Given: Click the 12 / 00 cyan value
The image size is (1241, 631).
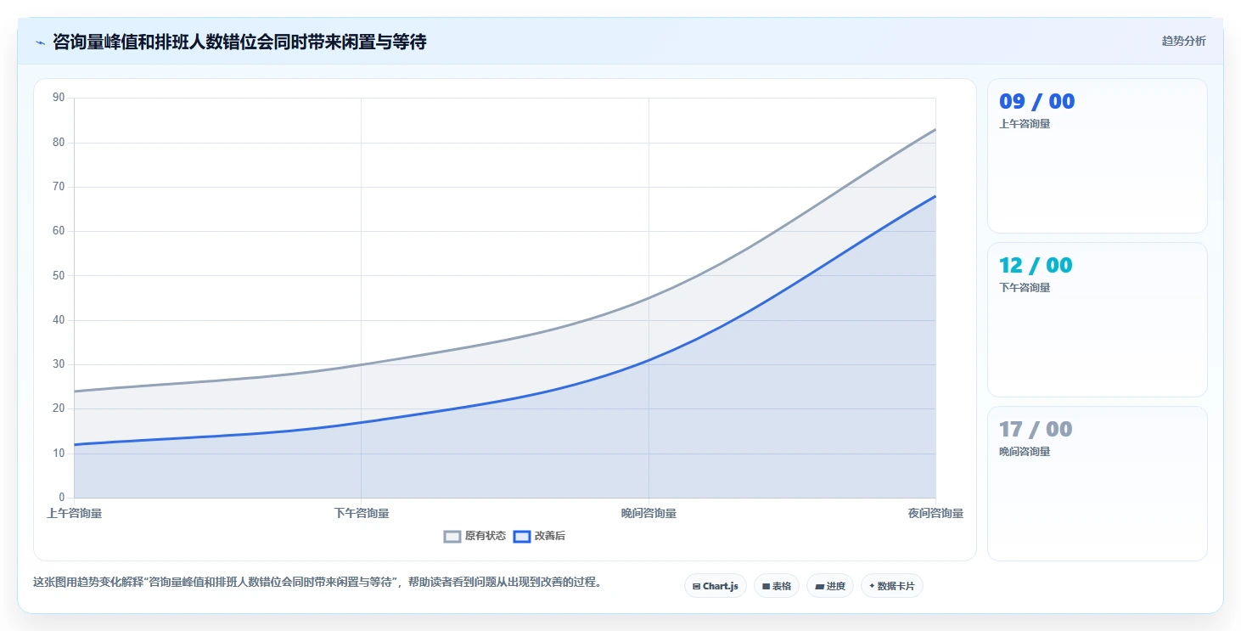Looking at the screenshot, I should [1036, 265].
